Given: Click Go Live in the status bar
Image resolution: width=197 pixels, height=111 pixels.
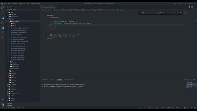Looking at the screenshot, I should (179, 108).
